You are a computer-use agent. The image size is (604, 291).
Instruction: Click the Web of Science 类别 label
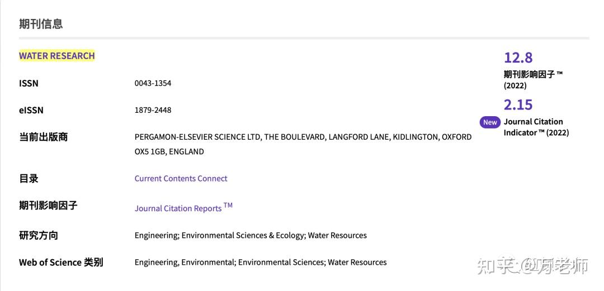(61, 263)
